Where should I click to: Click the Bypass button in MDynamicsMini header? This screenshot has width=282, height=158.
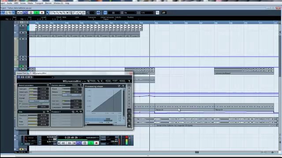click(x=108, y=81)
